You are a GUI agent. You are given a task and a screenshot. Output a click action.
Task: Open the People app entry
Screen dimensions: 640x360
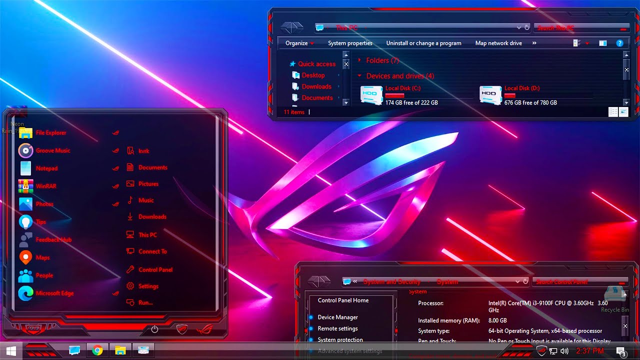pos(44,275)
